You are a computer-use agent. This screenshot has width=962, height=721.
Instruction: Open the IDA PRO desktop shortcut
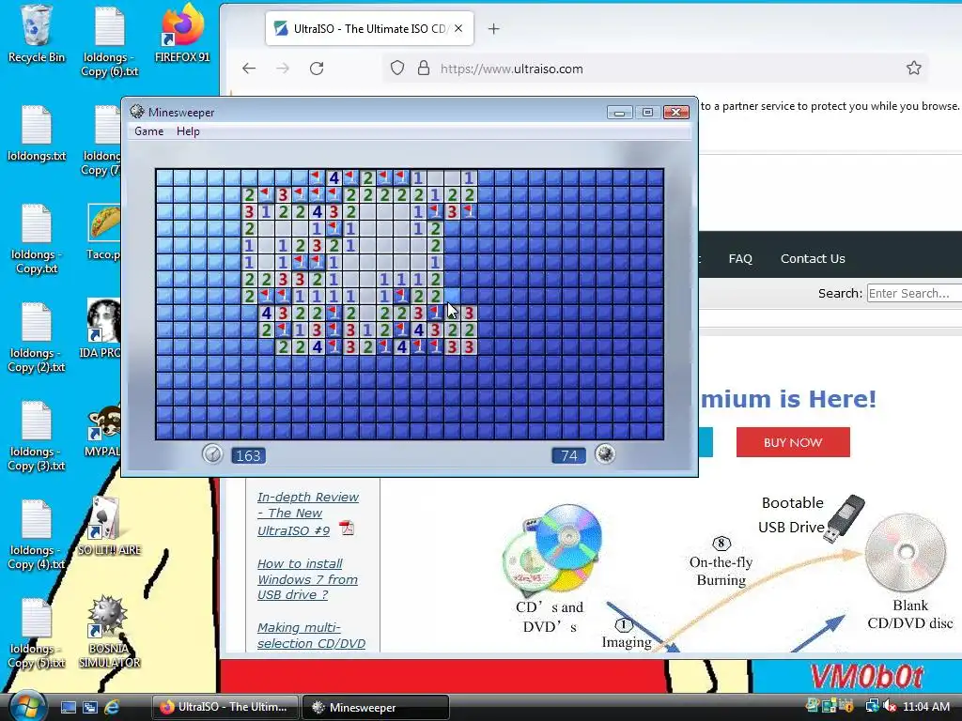pos(102,328)
